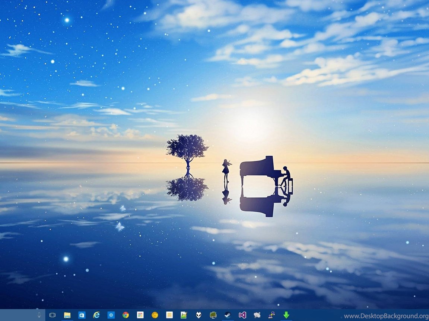Click the microphone icon in the taskbar search box

[39, 315]
